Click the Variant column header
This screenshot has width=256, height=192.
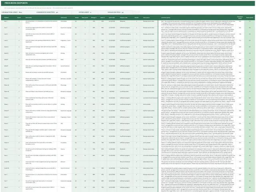point(136,18)
